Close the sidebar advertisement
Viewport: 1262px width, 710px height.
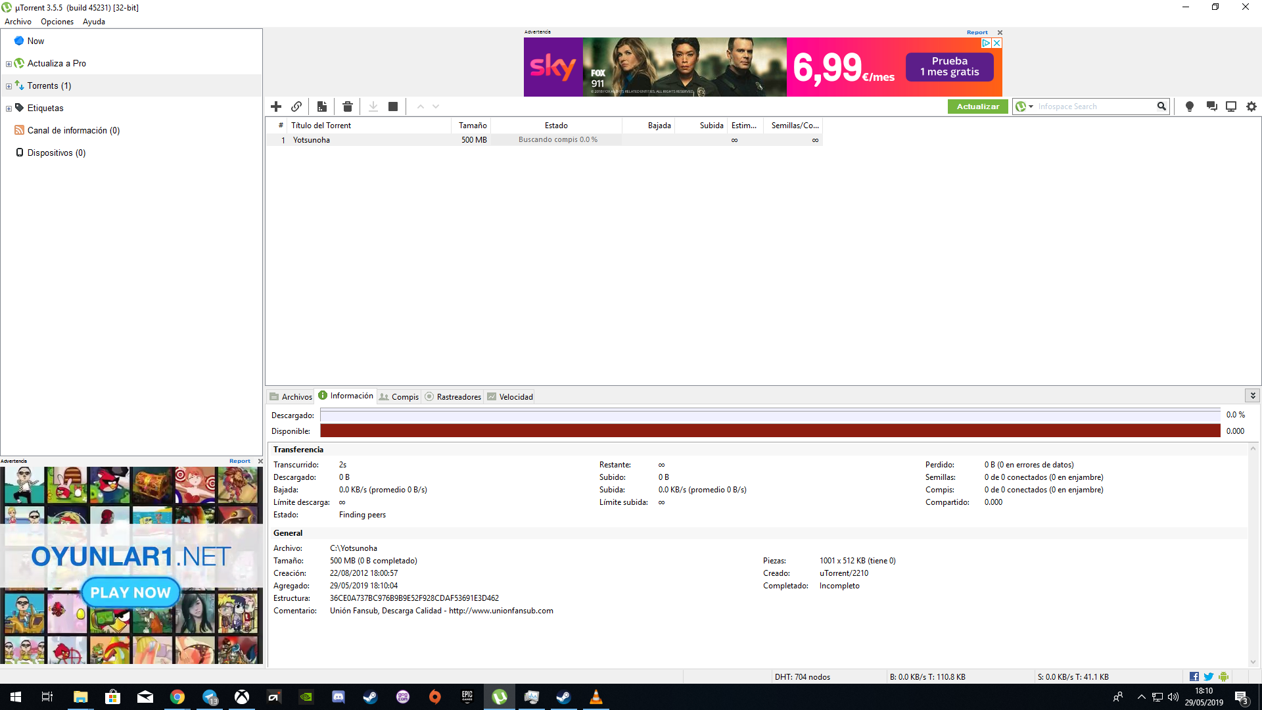pos(260,461)
